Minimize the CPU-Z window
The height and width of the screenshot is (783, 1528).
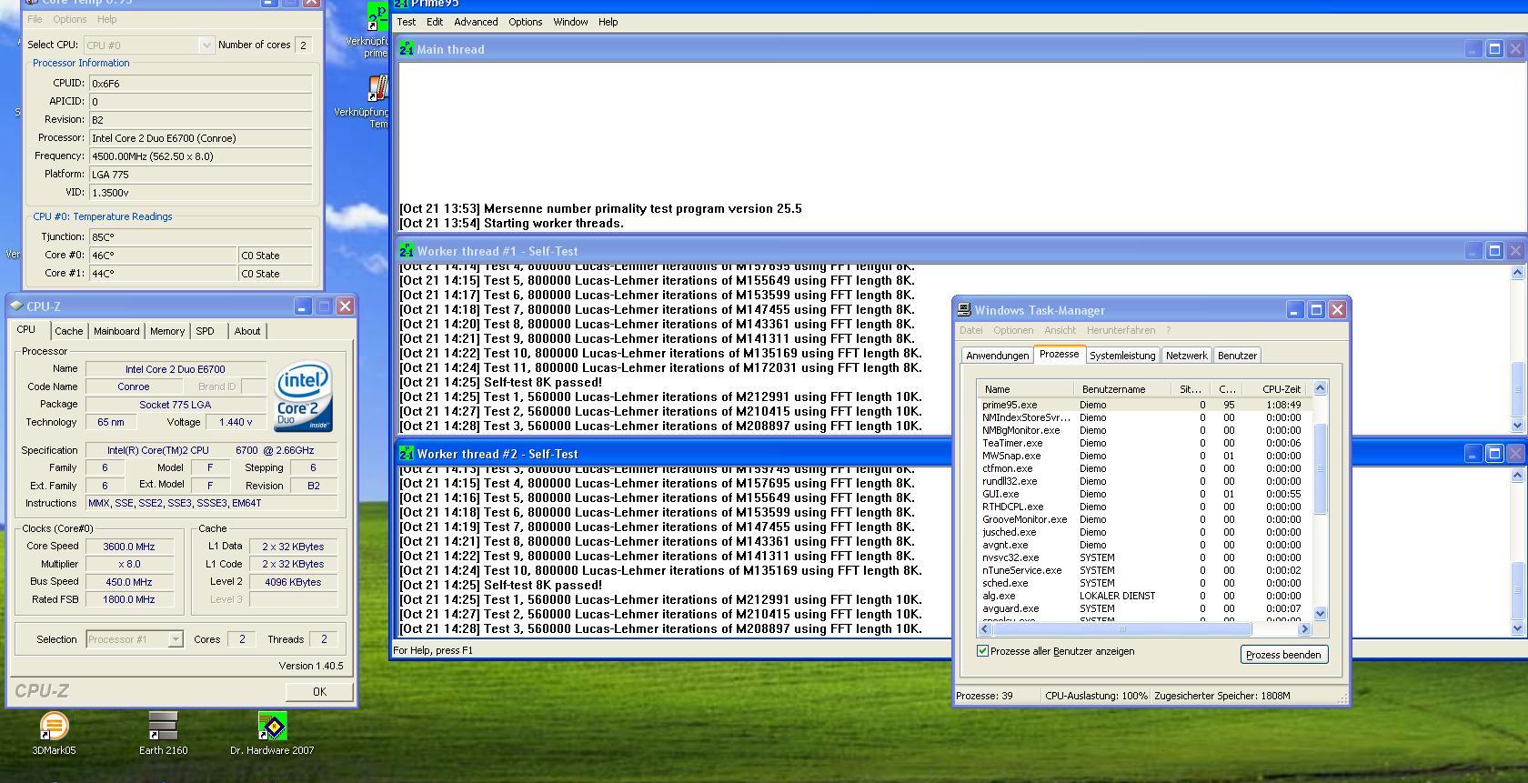point(303,306)
